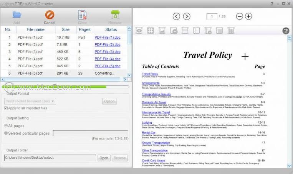The height and width of the screenshot is (174, 293).
Task: Click the preview pane scroll up arrow
Action: [290, 37]
